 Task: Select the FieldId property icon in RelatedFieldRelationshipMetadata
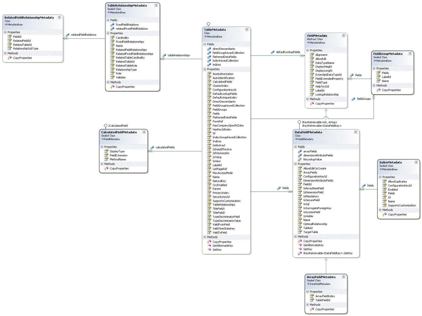[9, 36]
